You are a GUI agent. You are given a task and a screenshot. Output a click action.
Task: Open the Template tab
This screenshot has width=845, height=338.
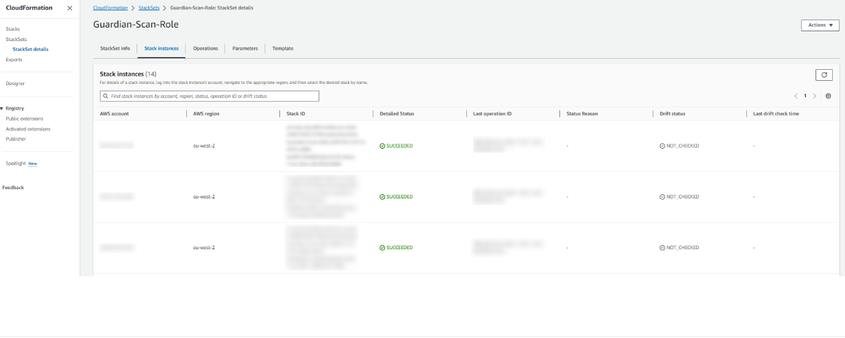pos(282,48)
